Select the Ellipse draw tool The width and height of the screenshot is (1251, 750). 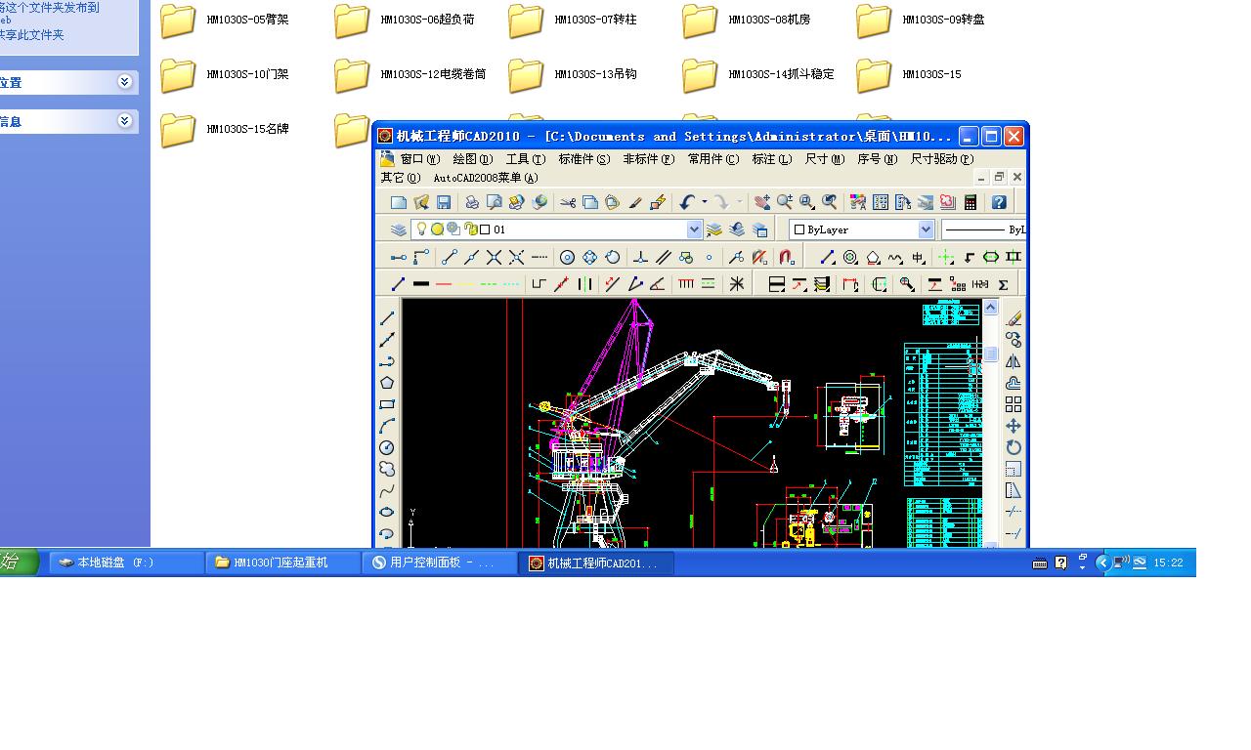(x=387, y=512)
